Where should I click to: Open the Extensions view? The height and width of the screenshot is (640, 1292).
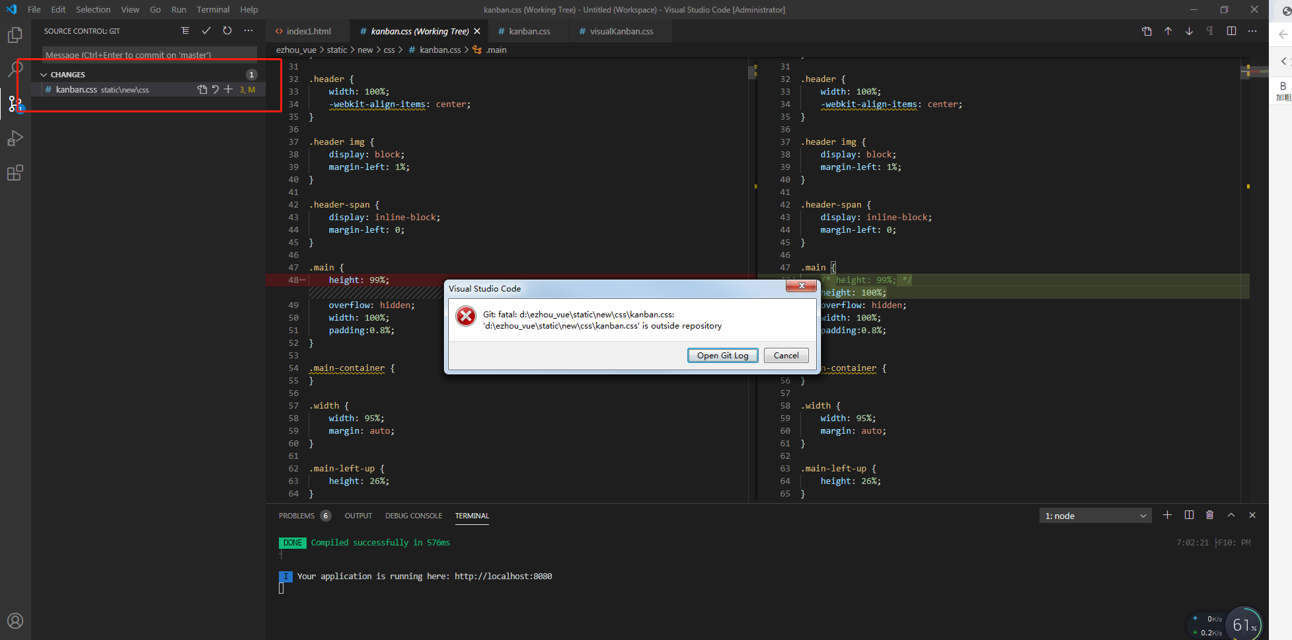tap(15, 173)
